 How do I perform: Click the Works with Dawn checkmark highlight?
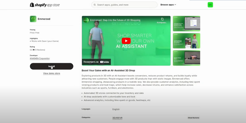(x=44, y=41)
